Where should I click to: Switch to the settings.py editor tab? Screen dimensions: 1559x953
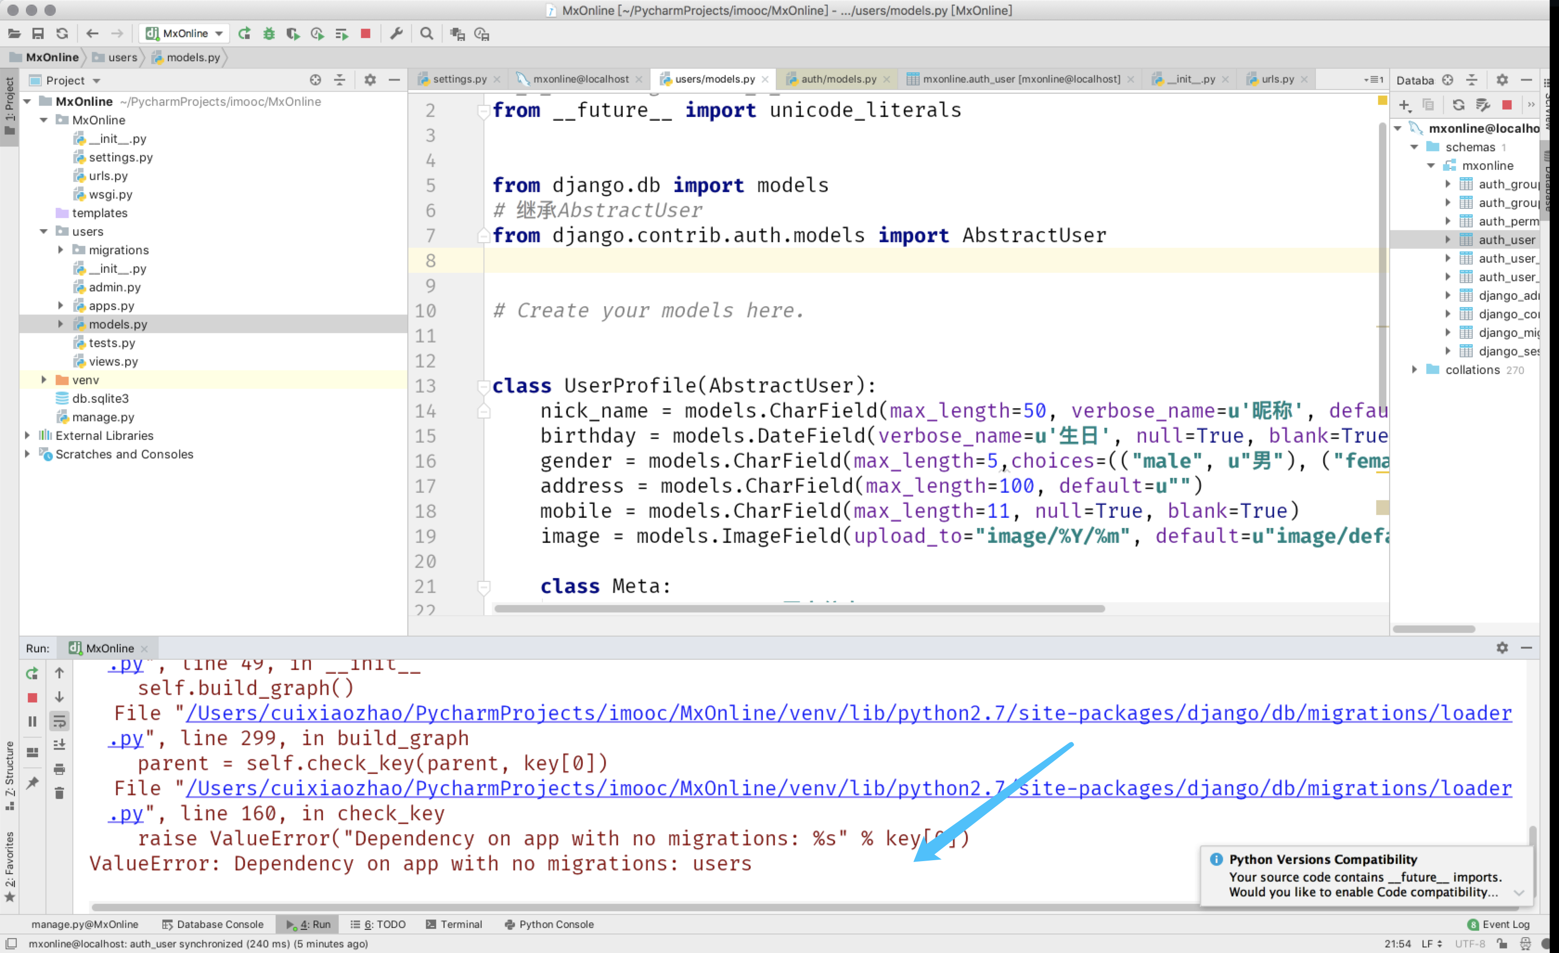coord(459,79)
